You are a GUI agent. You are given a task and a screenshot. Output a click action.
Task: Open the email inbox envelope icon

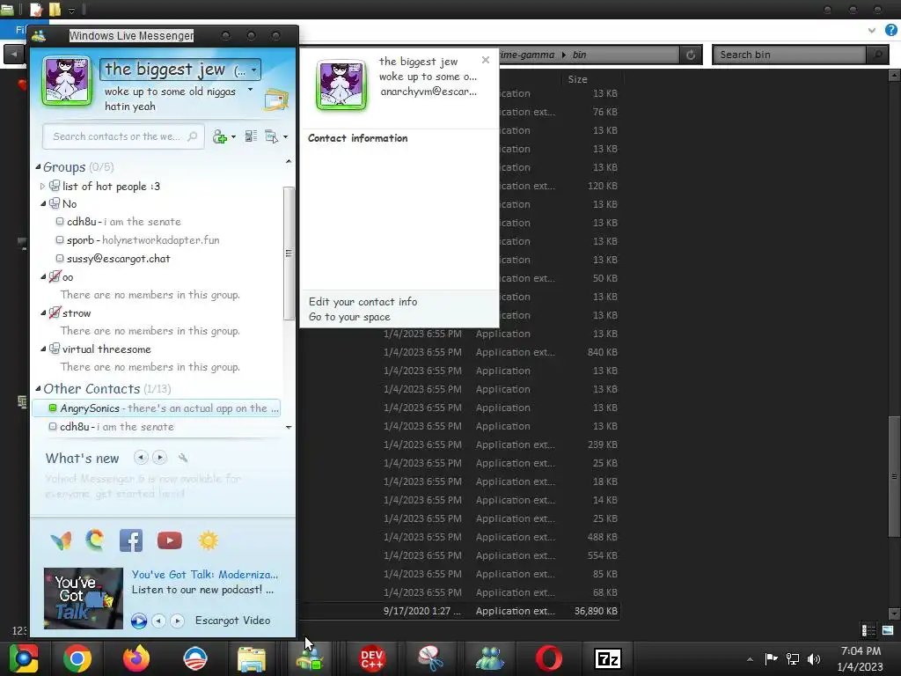tap(276, 99)
